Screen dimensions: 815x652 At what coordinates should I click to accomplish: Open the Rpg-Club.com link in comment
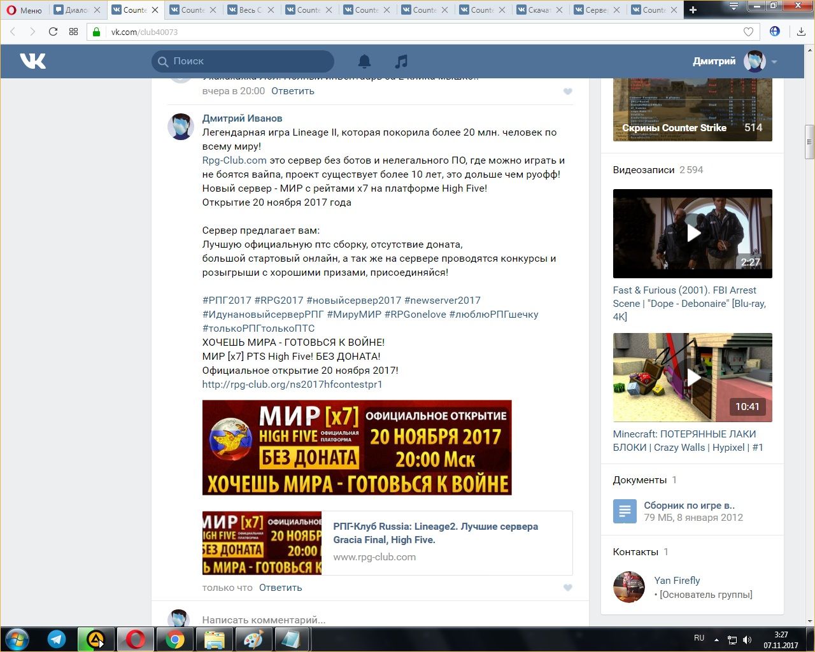[x=234, y=160]
